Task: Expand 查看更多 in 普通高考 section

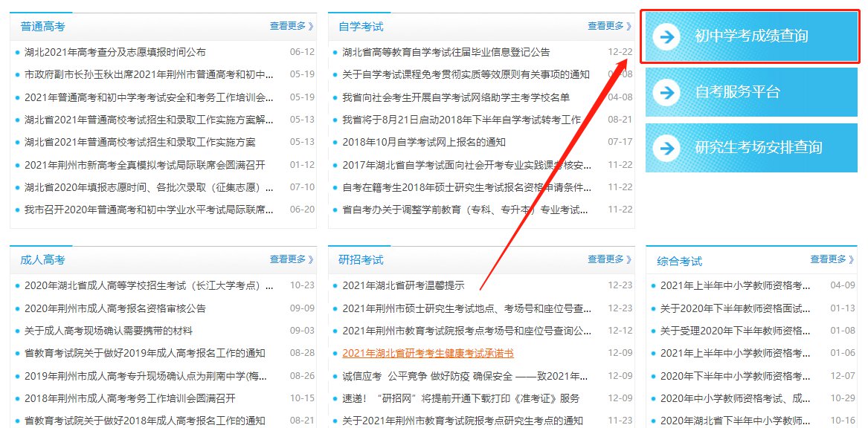Action: pos(292,26)
